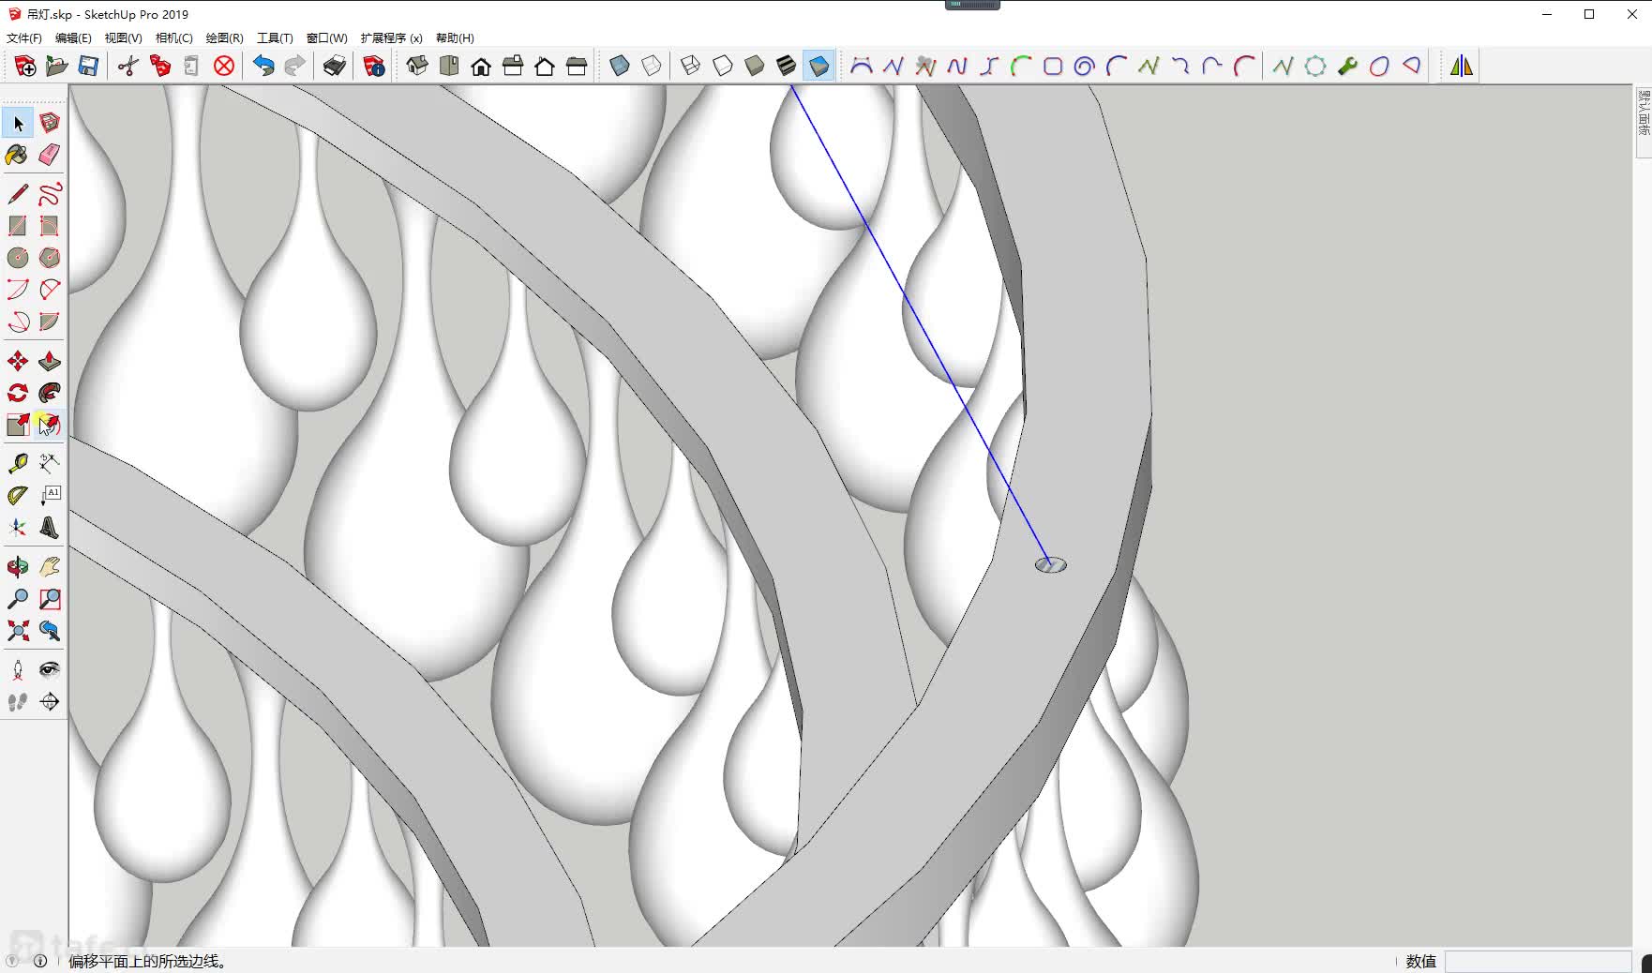The width and height of the screenshot is (1652, 973).
Task: Pick the 2-Point Arc tool
Action: click(50, 290)
